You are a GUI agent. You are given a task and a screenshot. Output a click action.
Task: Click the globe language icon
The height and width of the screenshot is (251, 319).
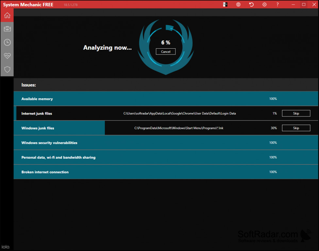click(238, 5)
